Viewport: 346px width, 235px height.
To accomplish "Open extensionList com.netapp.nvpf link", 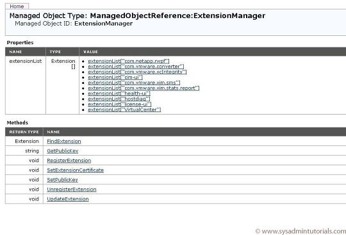I will (129, 61).
